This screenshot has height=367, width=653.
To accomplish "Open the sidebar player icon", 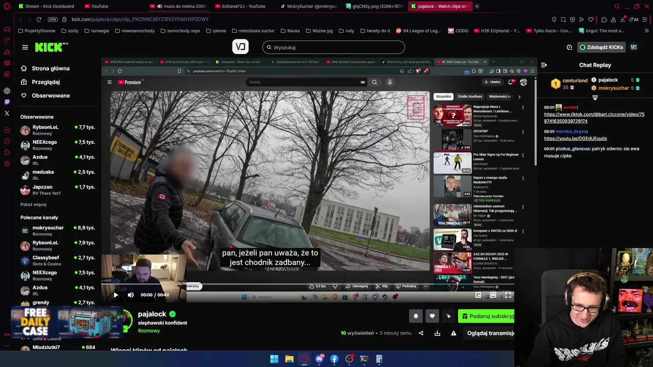I will click(7, 130).
